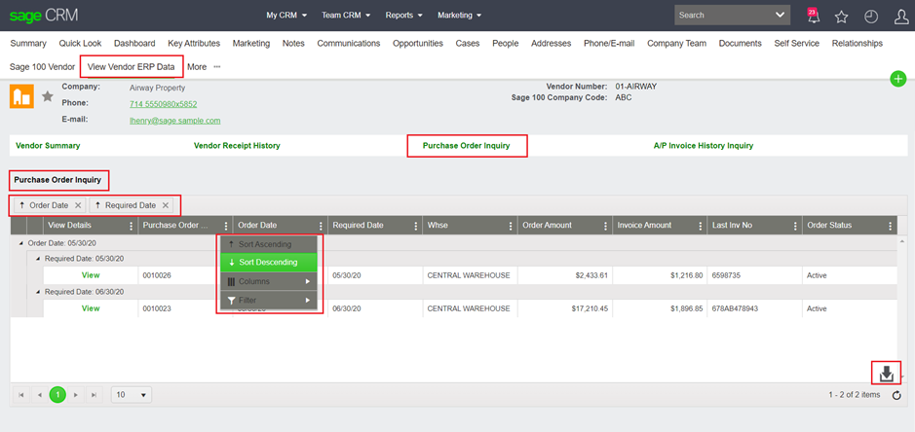Collapse the Required Date: 06/30/20 group
This screenshot has height=432, width=915.
click(x=38, y=292)
